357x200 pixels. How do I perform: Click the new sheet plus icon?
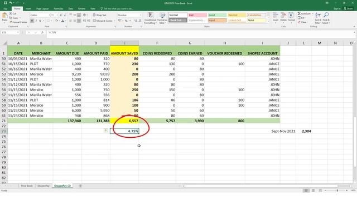pos(80,186)
